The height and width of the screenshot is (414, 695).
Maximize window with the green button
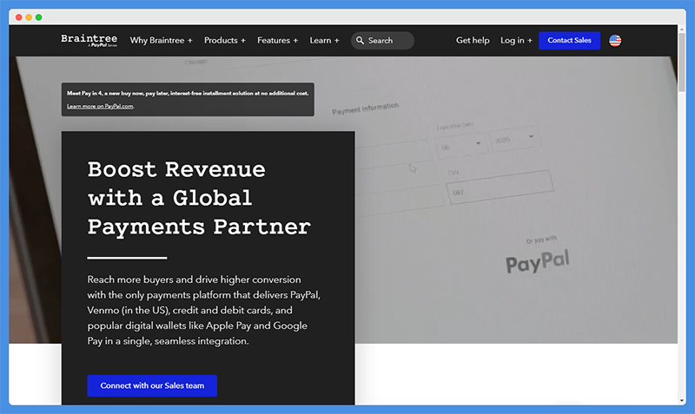(38, 17)
